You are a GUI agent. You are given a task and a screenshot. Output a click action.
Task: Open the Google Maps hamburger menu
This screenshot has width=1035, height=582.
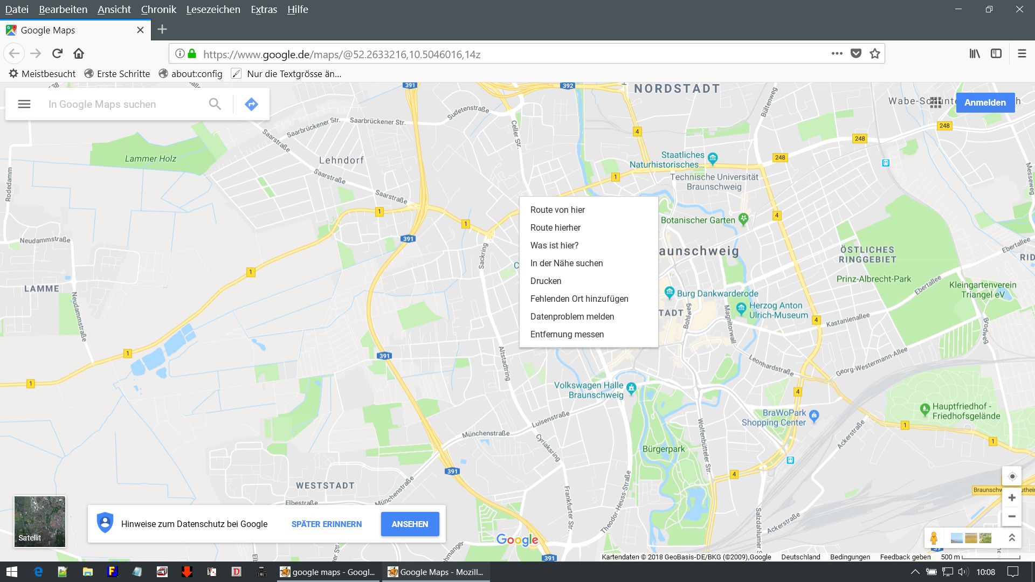tap(24, 104)
